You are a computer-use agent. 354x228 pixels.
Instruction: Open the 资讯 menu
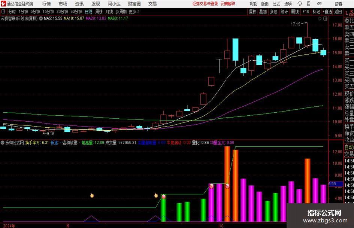(79, 4)
